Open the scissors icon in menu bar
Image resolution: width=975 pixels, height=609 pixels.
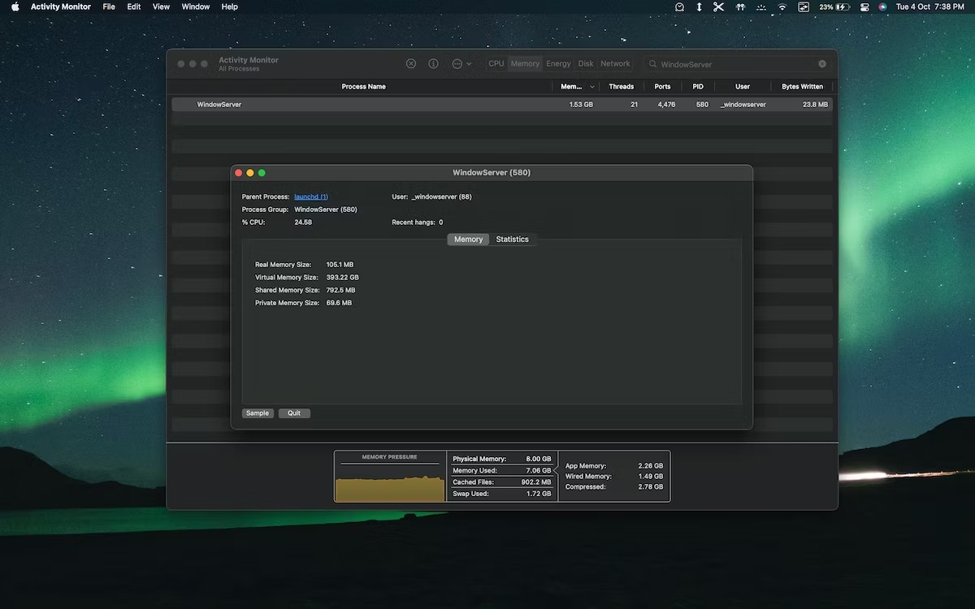coord(718,6)
